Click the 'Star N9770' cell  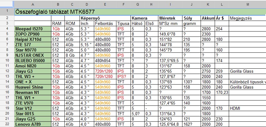point(33,50)
